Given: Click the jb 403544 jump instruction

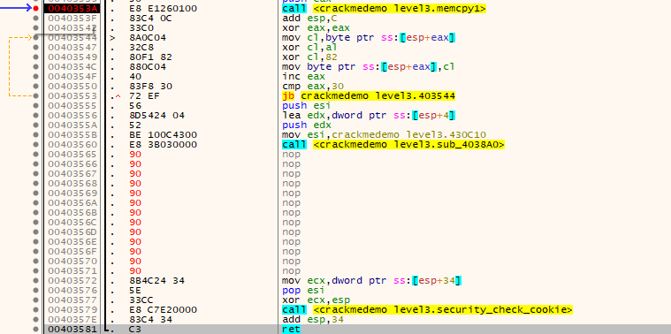Looking at the screenshot, I should [369, 95].
